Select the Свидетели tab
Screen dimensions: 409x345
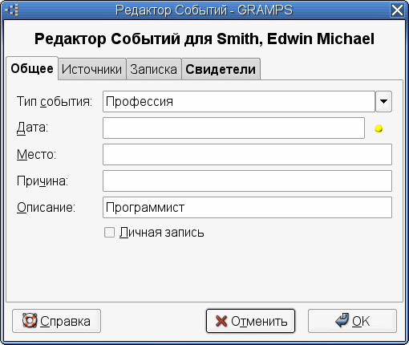point(221,69)
